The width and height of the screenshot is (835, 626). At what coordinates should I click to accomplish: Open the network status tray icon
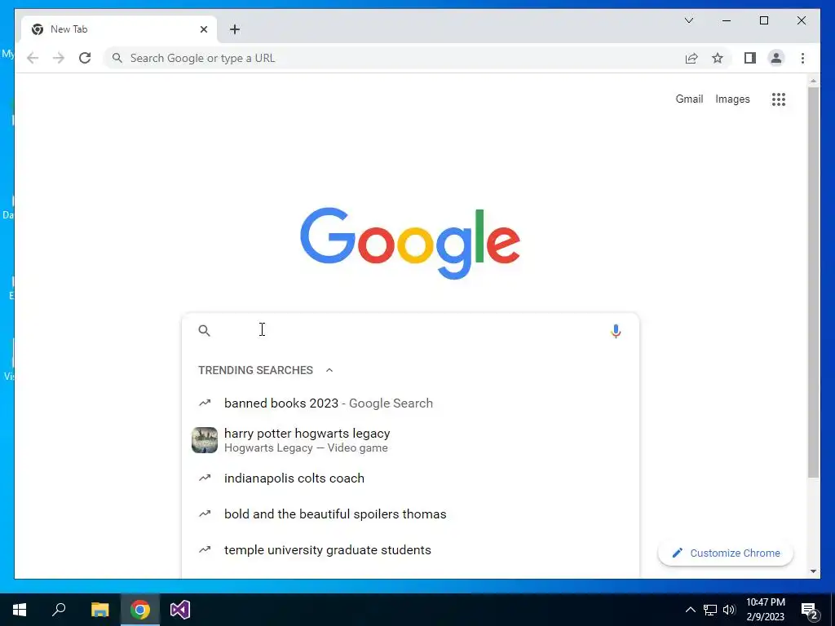click(710, 610)
